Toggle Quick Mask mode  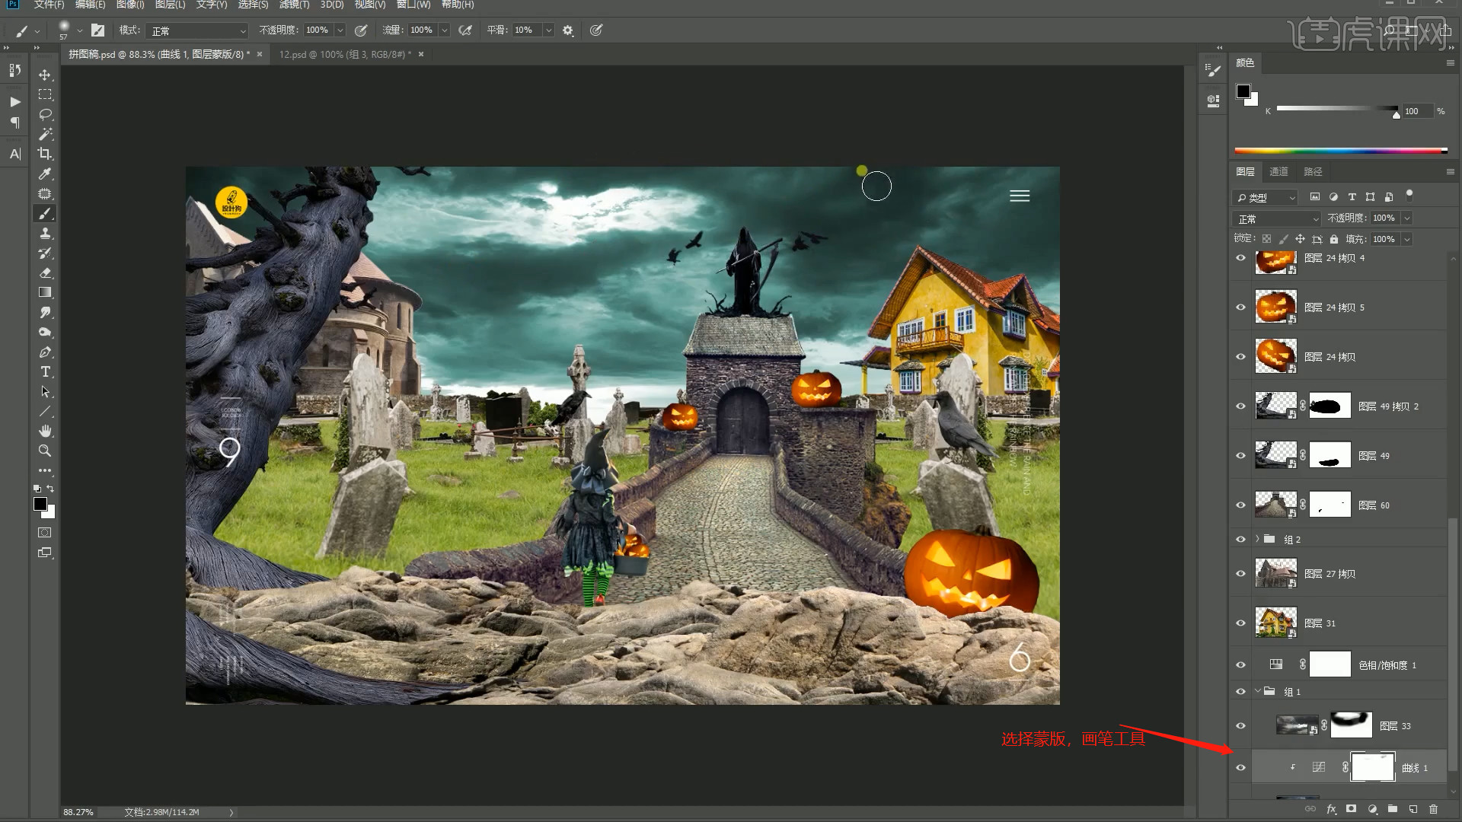click(x=45, y=533)
